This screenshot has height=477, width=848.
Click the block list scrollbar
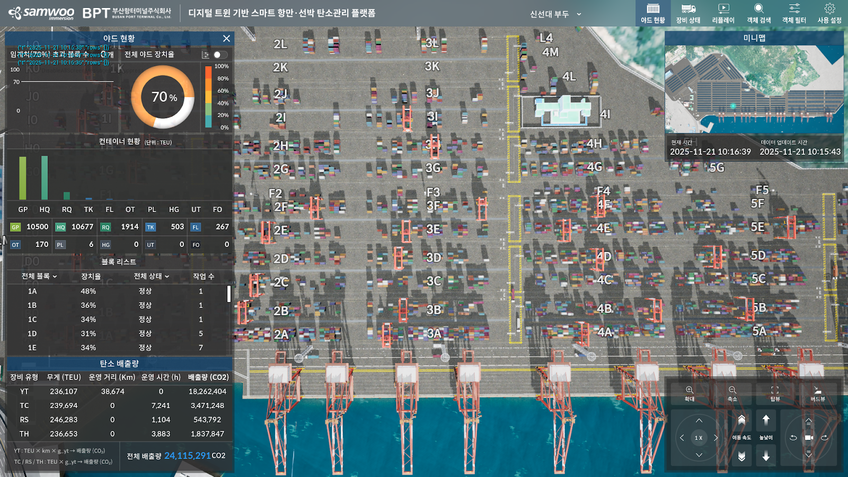(x=229, y=294)
